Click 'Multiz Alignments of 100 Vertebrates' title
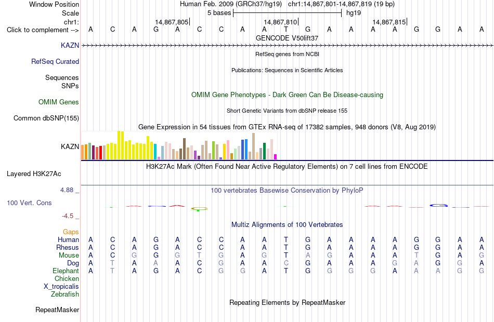 click(287, 224)
